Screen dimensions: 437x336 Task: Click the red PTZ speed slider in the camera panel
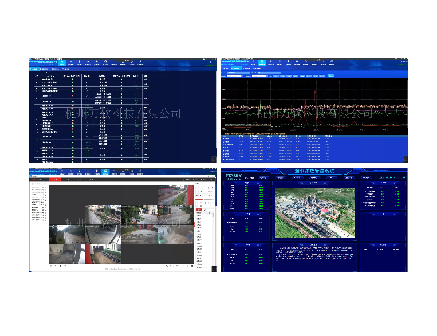tap(199, 200)
